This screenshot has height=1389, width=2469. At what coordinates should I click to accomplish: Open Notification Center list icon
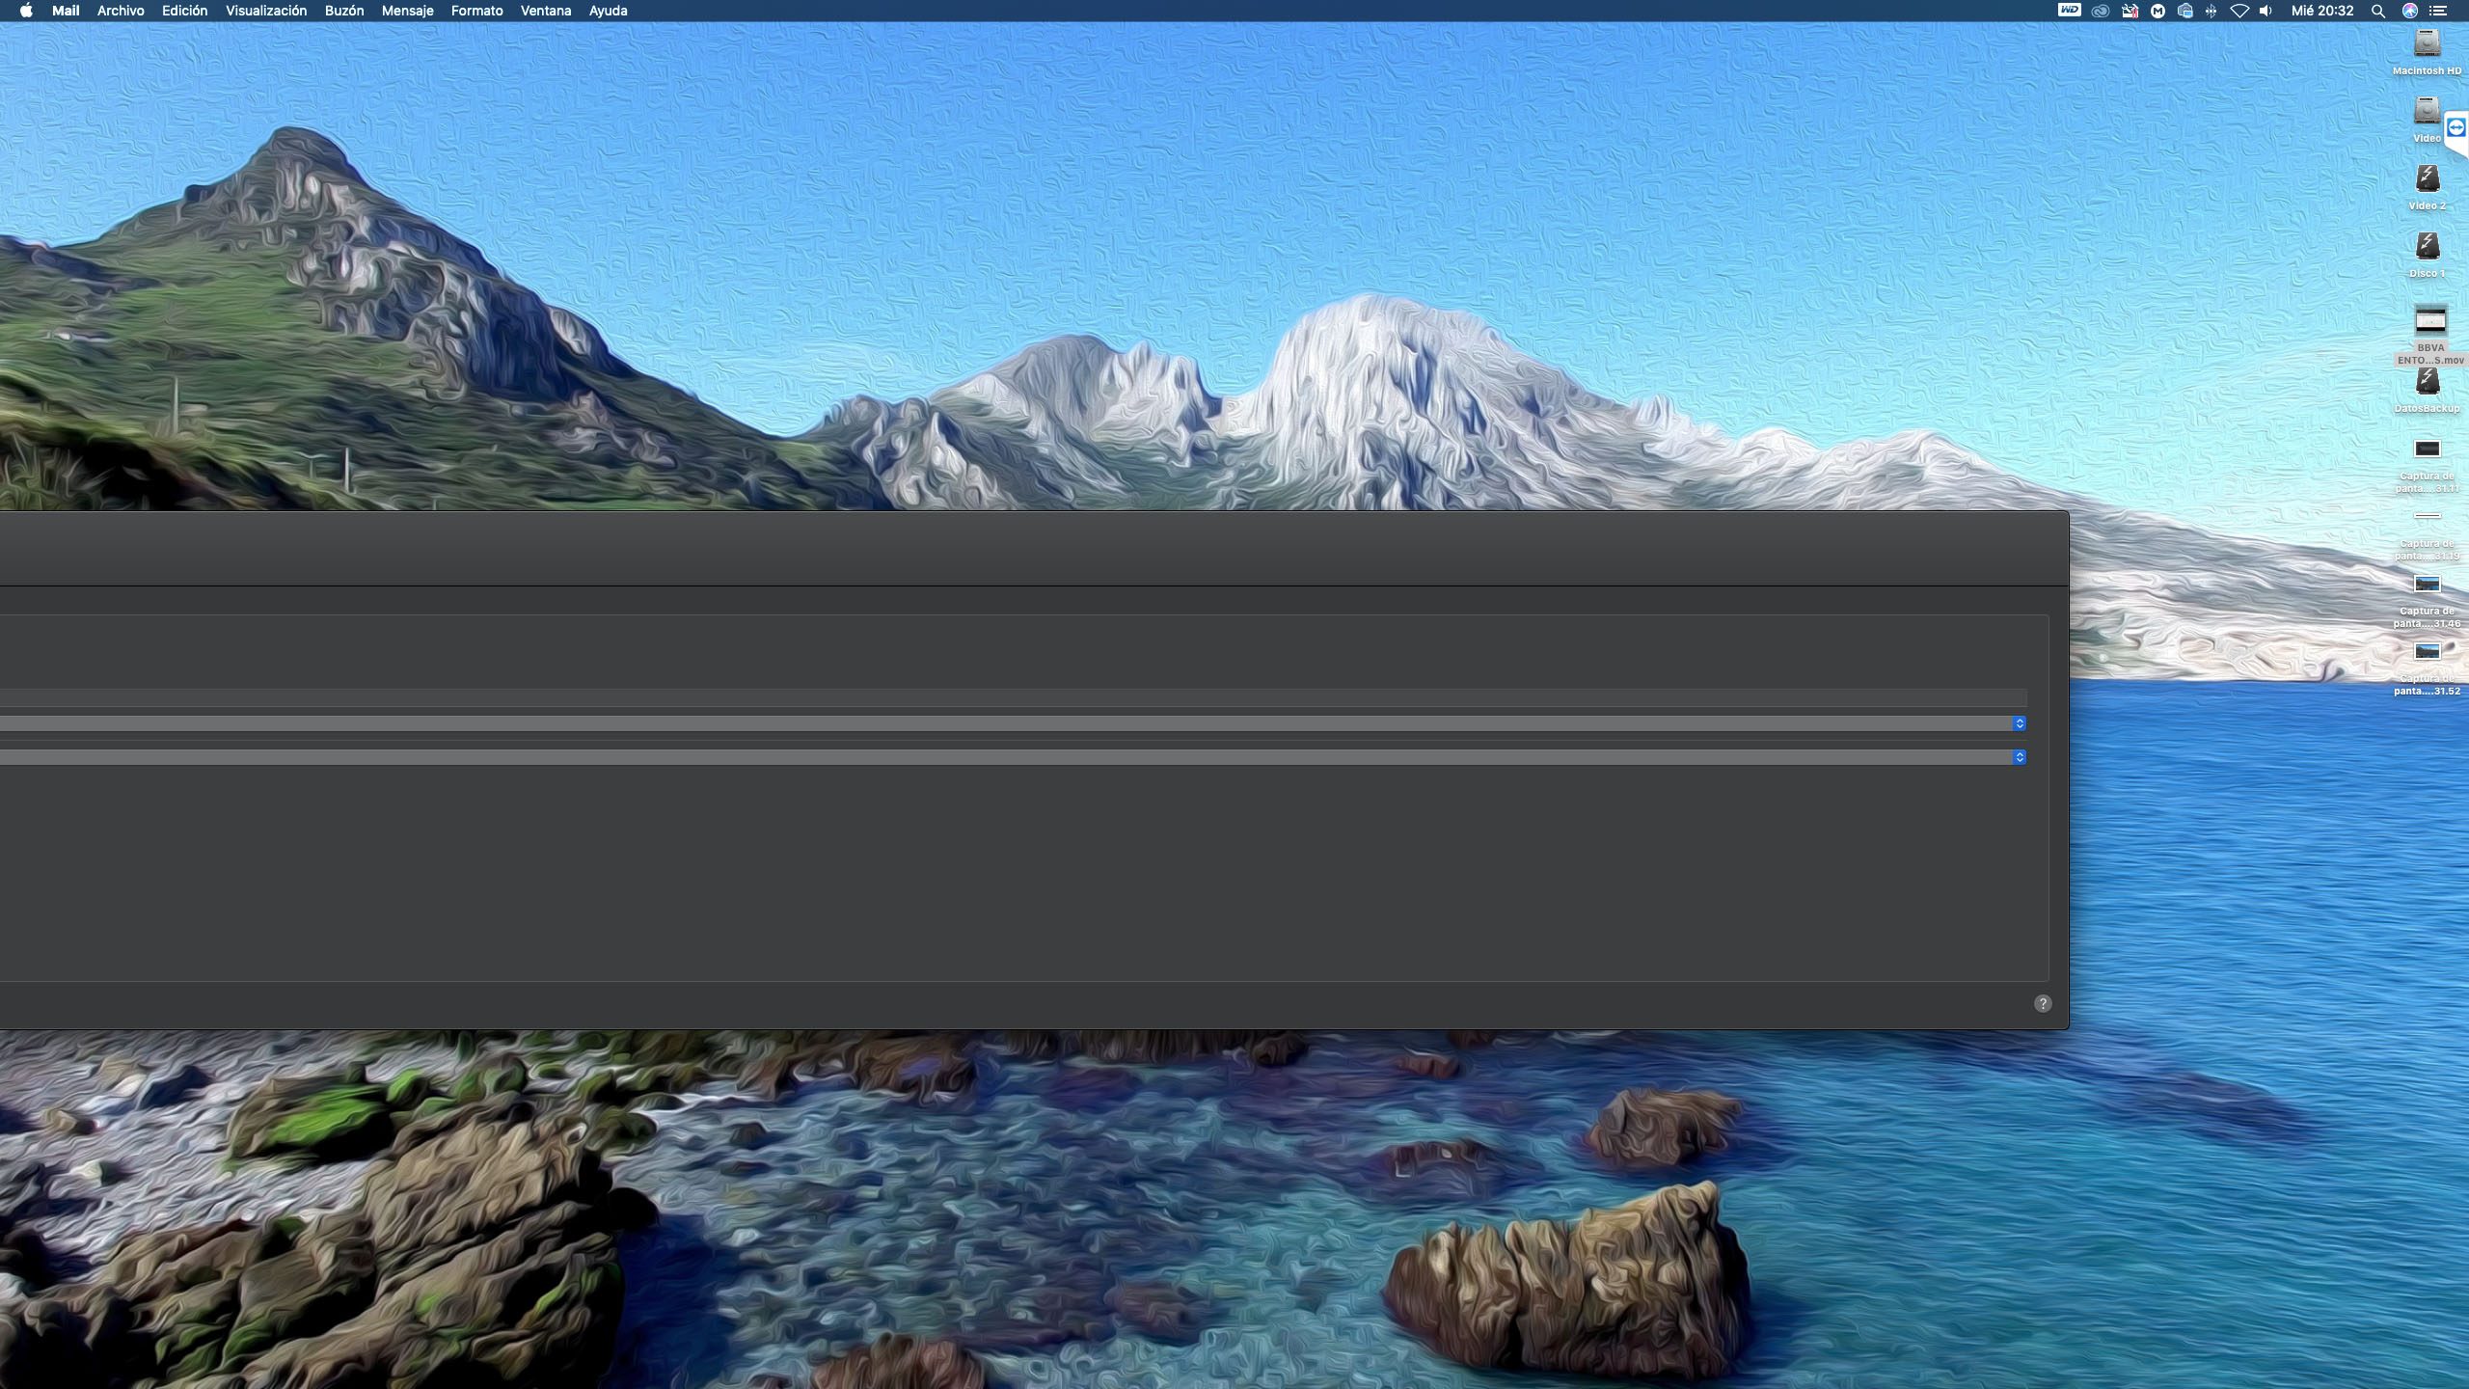click(2438, 11)
